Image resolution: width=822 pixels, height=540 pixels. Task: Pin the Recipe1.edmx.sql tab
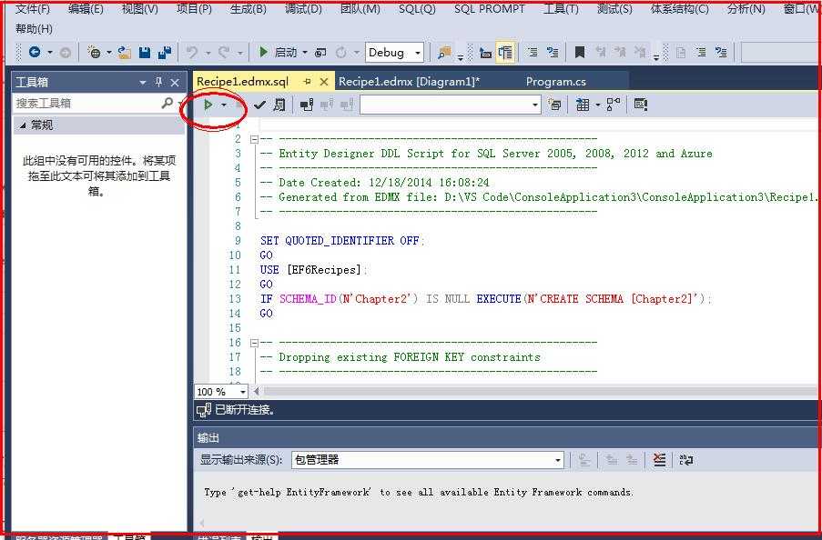pos(307,82)
